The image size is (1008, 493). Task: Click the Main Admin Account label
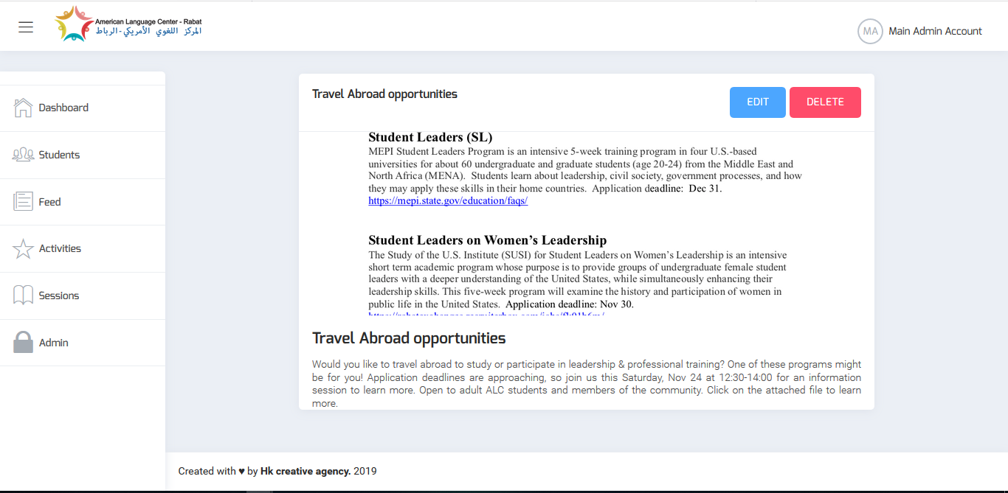point(935,31)
